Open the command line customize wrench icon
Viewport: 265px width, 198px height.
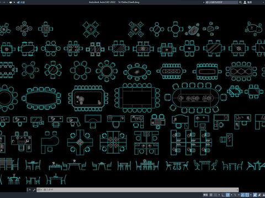(34, 190)
